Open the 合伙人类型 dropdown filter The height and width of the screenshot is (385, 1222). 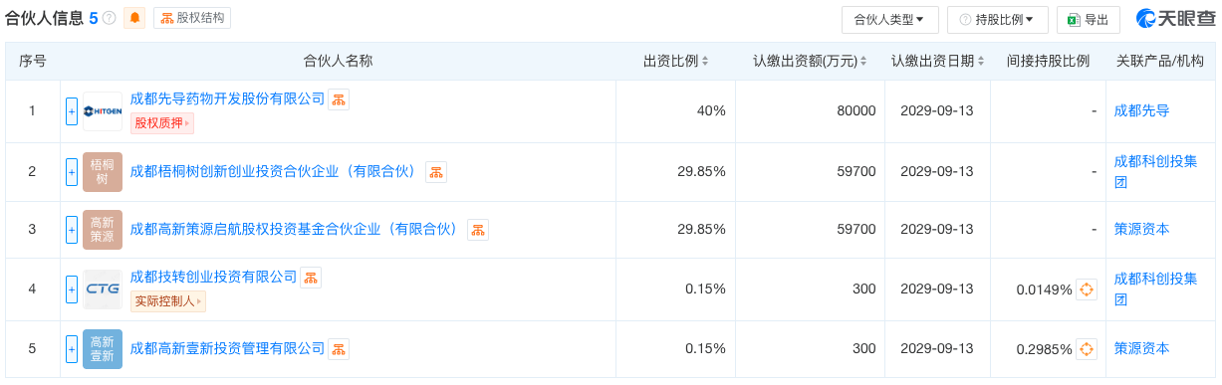coord(889,19)
